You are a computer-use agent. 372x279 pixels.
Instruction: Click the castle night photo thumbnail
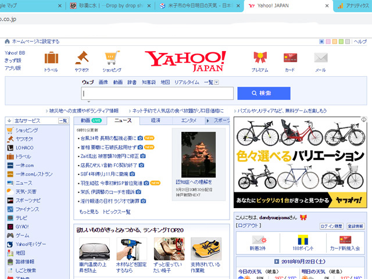click(199, 155)
